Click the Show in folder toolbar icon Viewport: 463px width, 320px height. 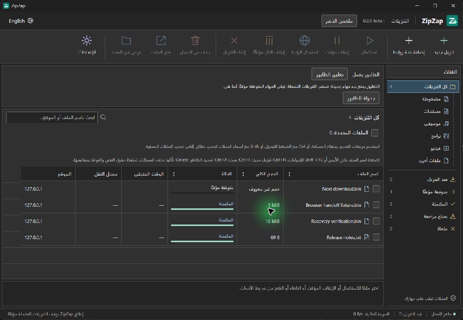pyautogui.click(x=126, y=40)
